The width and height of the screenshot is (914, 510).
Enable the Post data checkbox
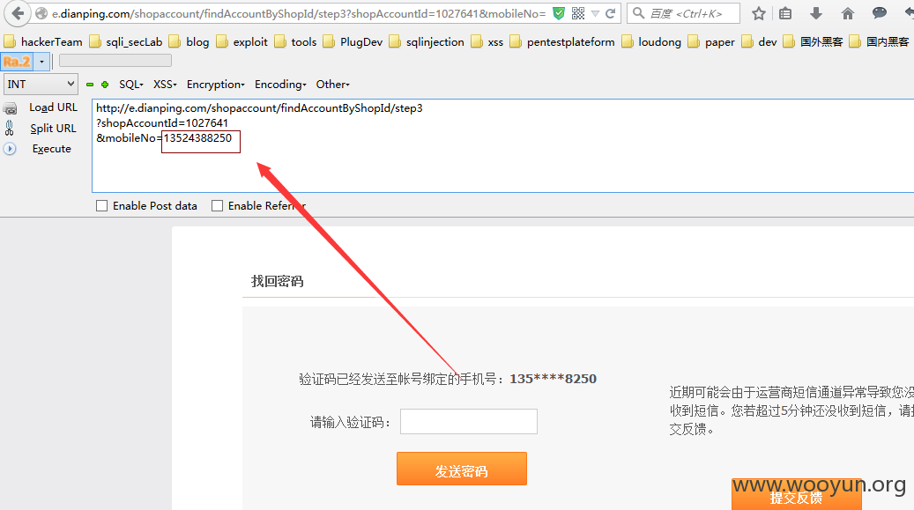(x=102, y=206)
